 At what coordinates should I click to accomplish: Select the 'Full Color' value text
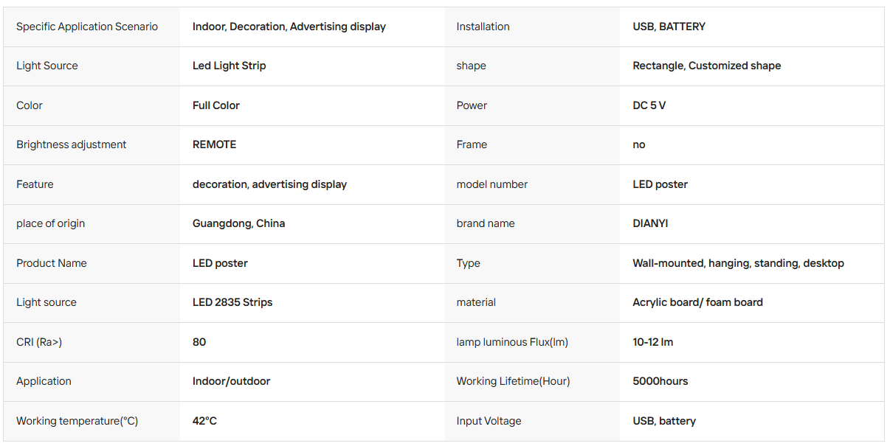pyautogui.click(x=216, y=105)
